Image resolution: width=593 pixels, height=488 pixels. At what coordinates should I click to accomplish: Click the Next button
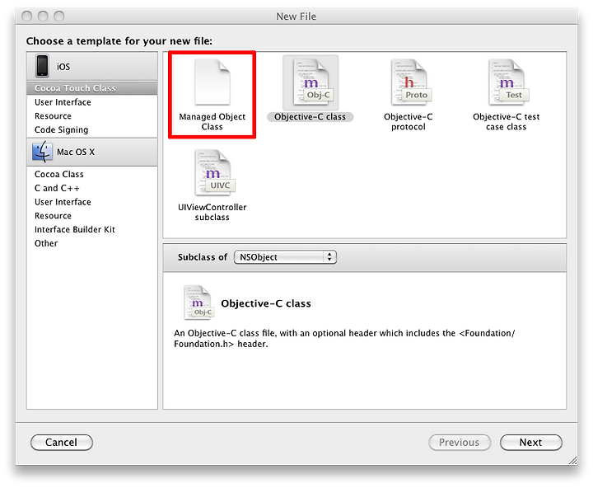[x=531, y=442]
